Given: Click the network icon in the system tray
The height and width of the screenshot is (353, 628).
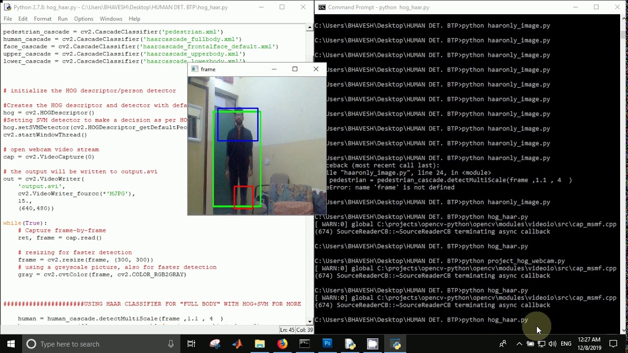Looking at the screenshot, I should (542, 344).
